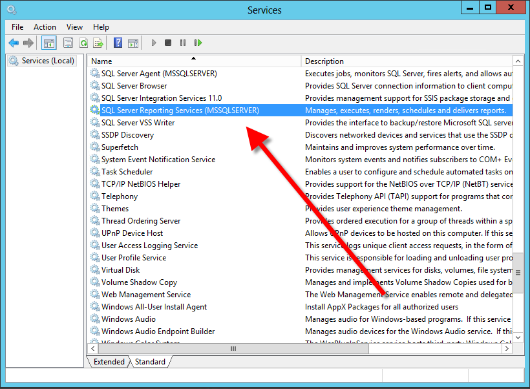
Task: Click the gear icon beside Task Scheduler
Action: (x=95, y=171)
